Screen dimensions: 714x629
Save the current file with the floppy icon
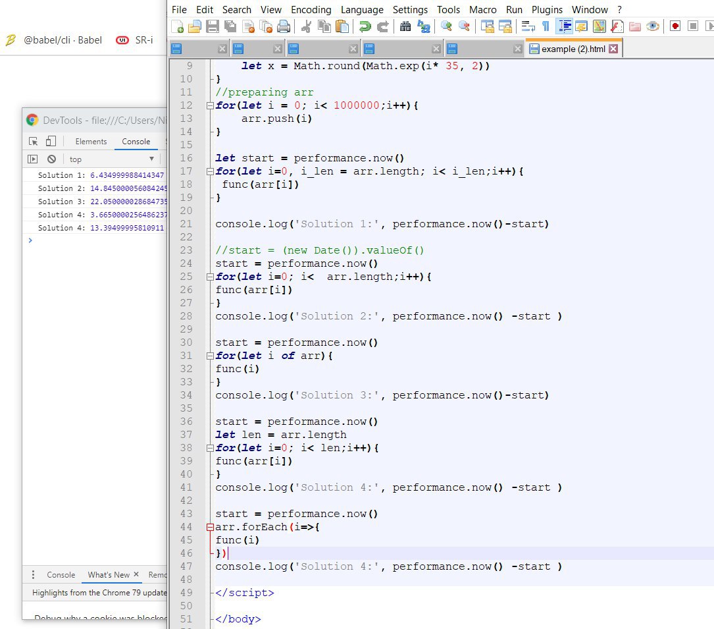tap(212, 27)
